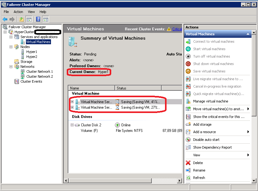This screenshot has width=258, height=191.
Task: Collapse the Nodes tree branch
Action: [x=11, y=47]
